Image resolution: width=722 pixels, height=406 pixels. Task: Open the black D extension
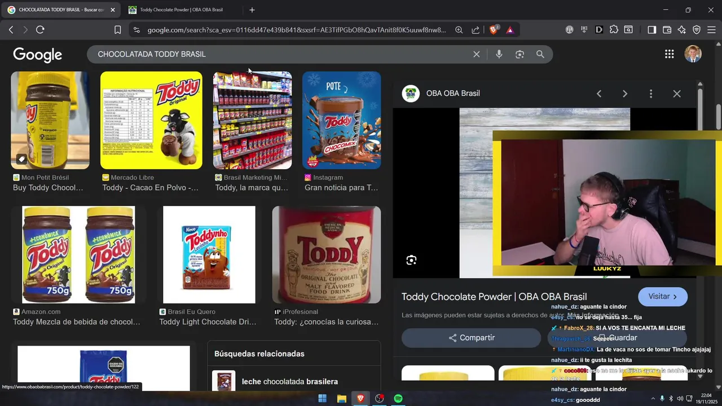click(x=599, y=30)
